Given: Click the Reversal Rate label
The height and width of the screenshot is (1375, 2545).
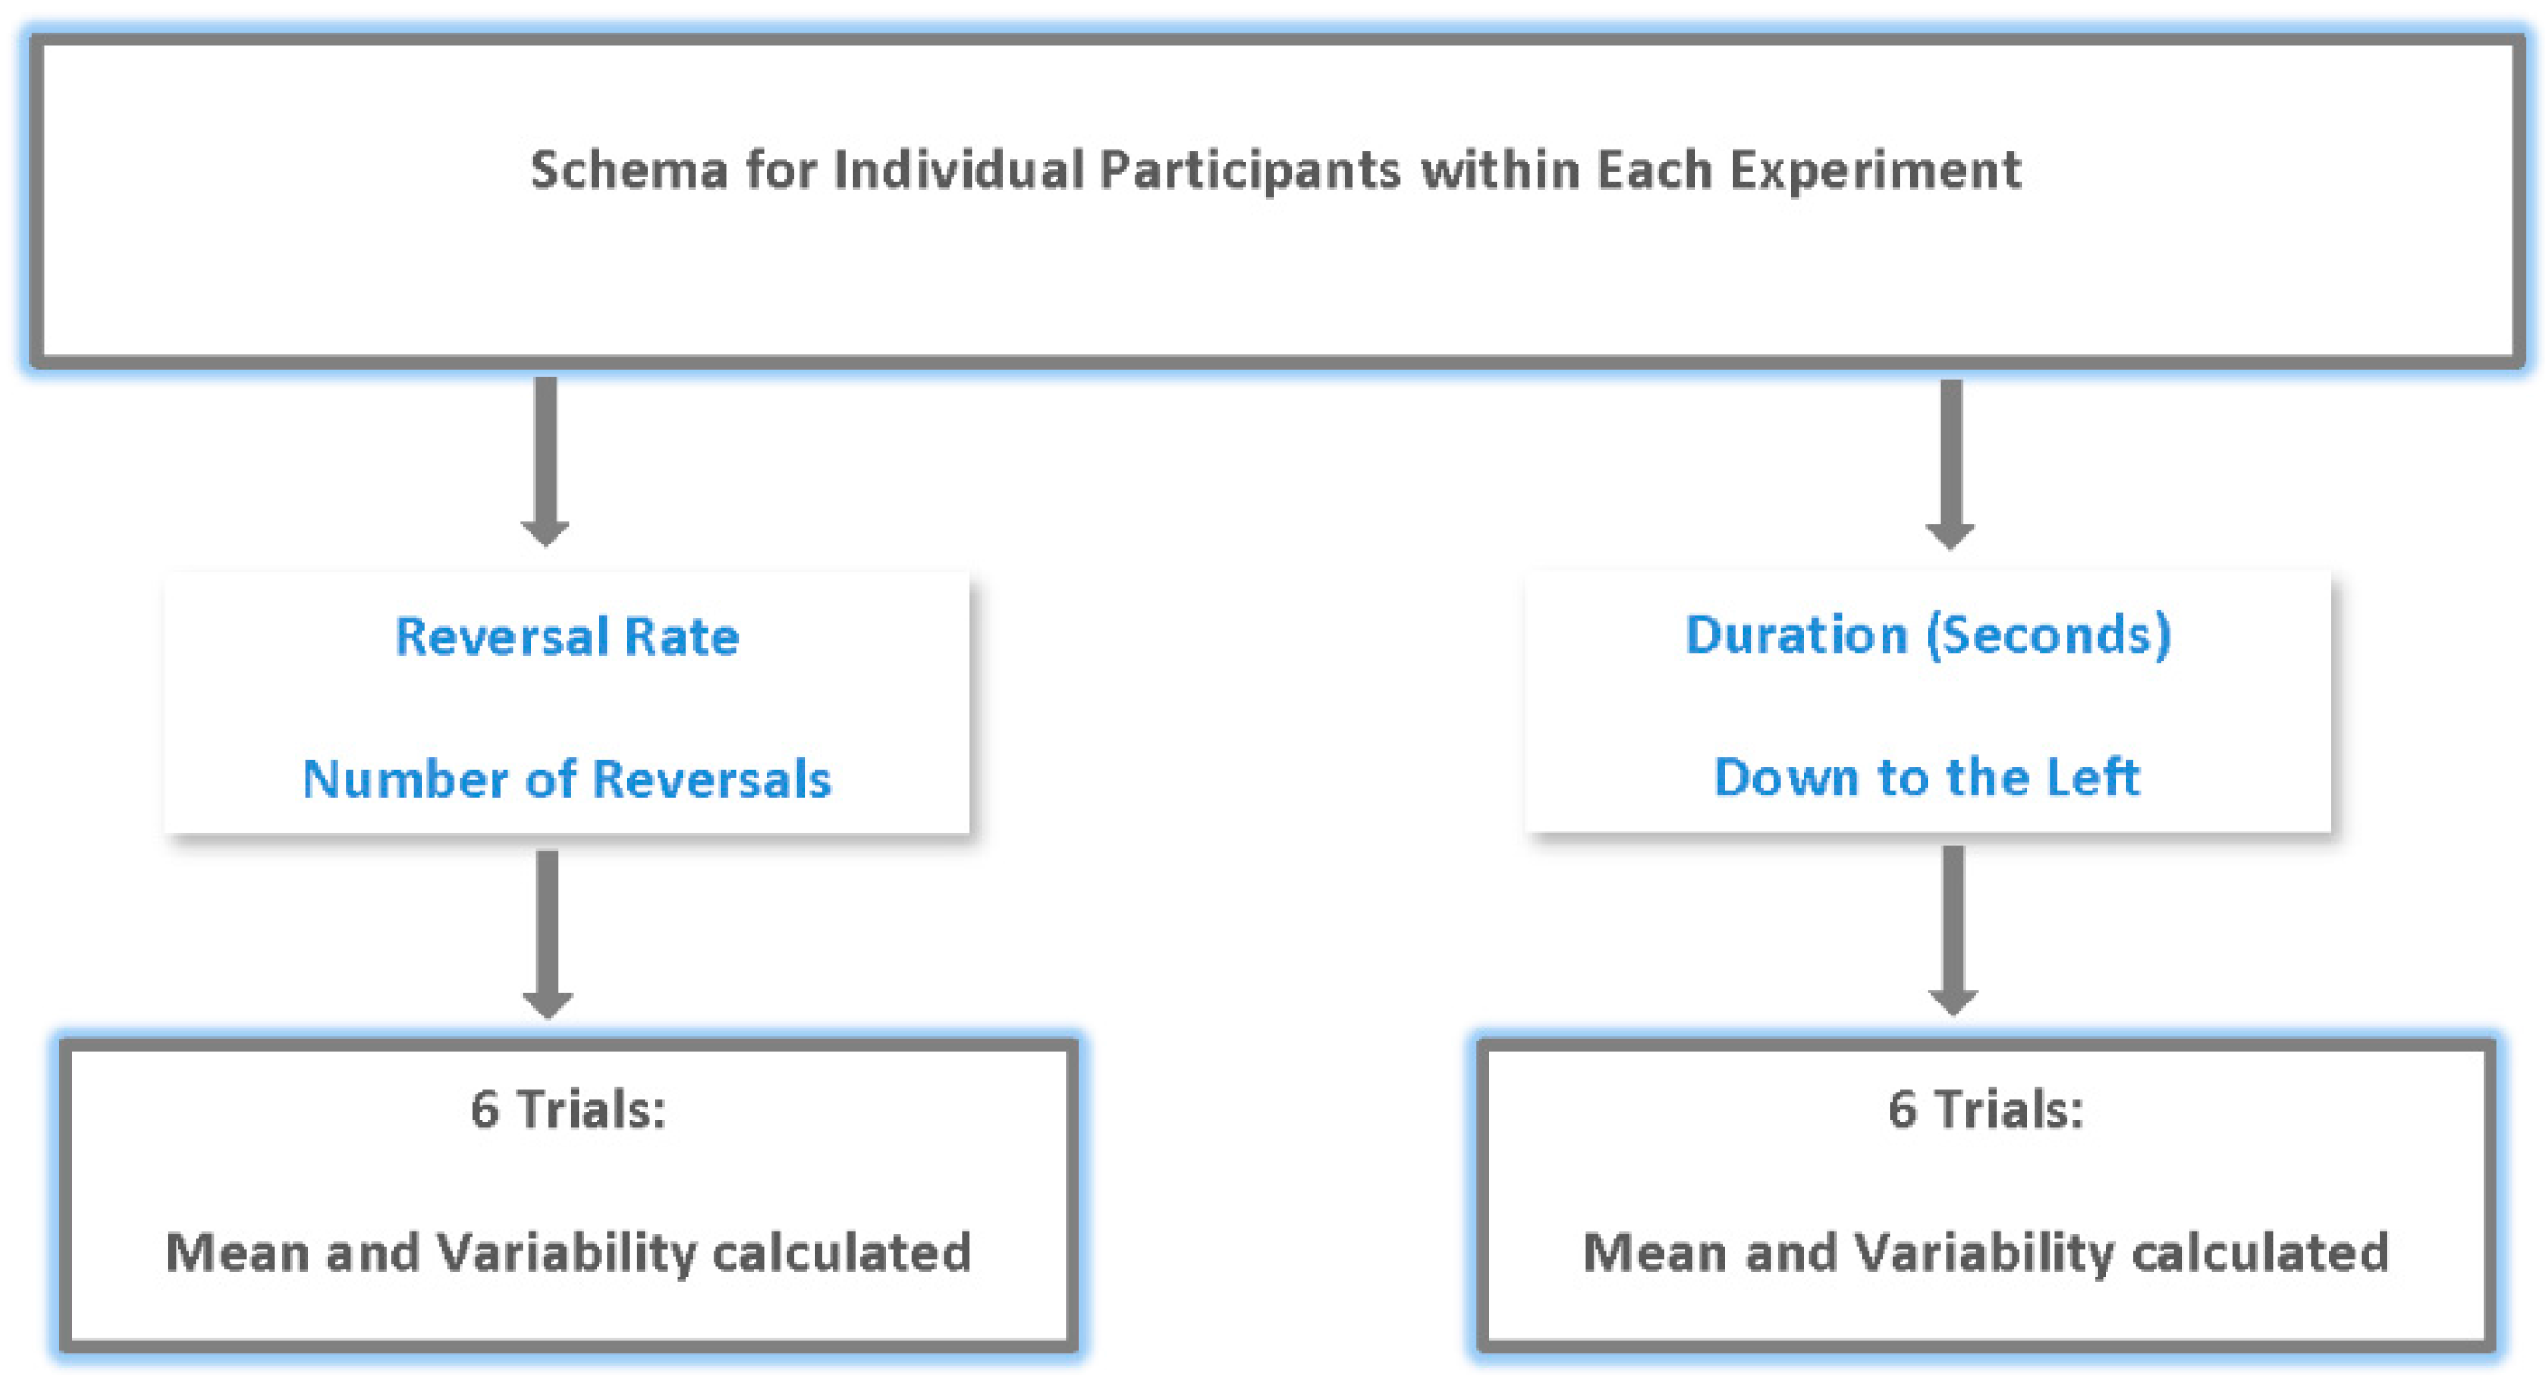Looking at the screenshot, I should pos(567,636).
